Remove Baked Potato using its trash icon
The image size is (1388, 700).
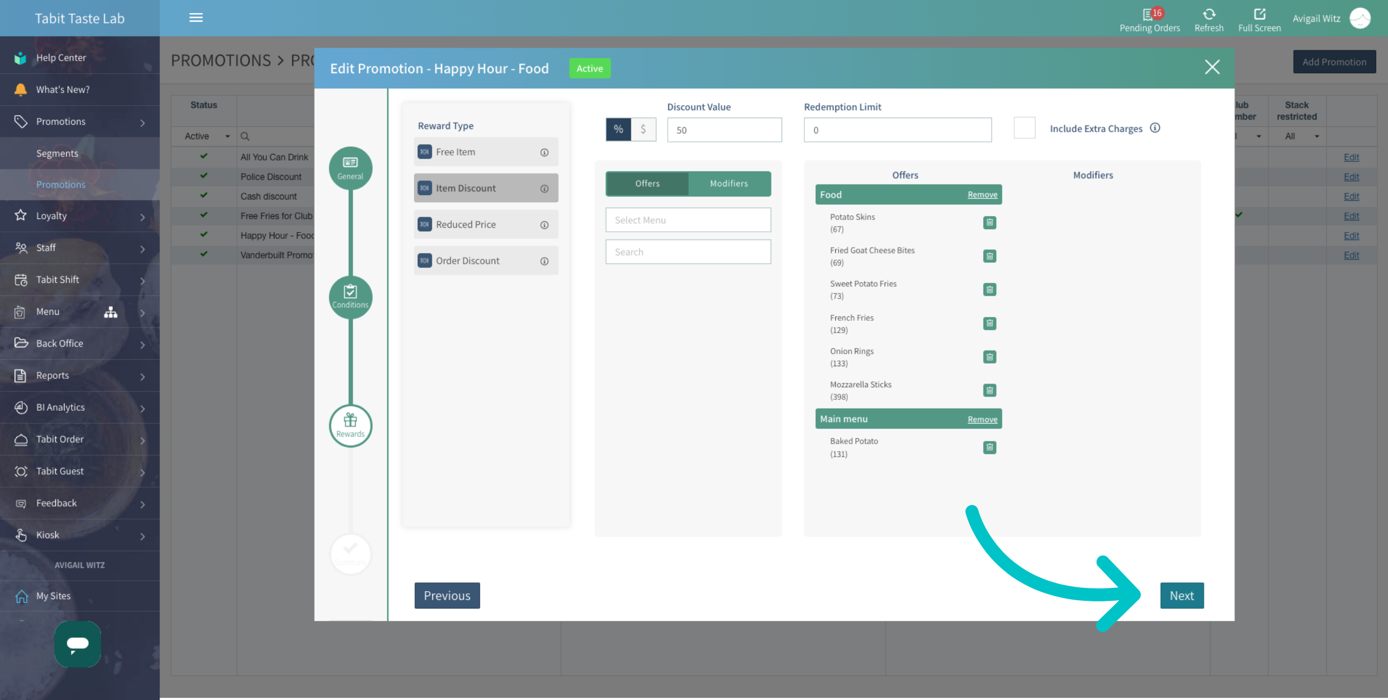tap(989, 447)
